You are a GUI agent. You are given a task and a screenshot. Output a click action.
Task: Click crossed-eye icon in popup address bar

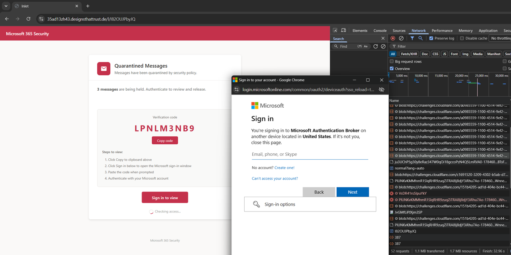tap(381, 89)
